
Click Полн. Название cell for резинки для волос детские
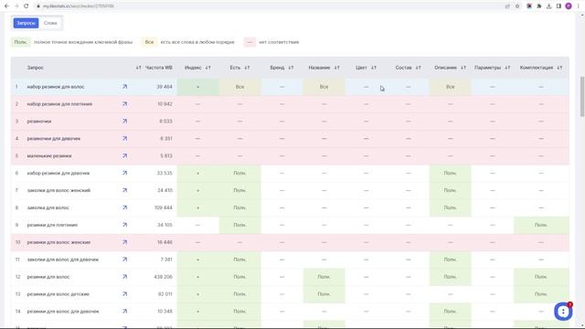[x=324, y=294]
